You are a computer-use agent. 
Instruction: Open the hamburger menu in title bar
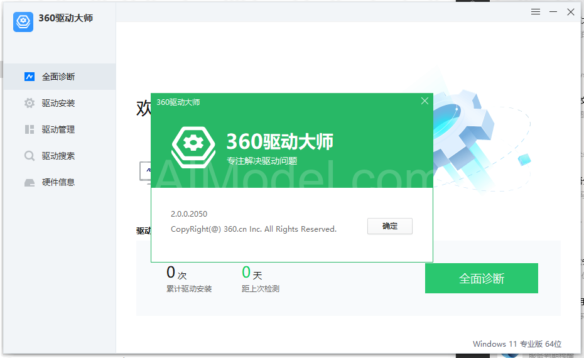(536, 12)
